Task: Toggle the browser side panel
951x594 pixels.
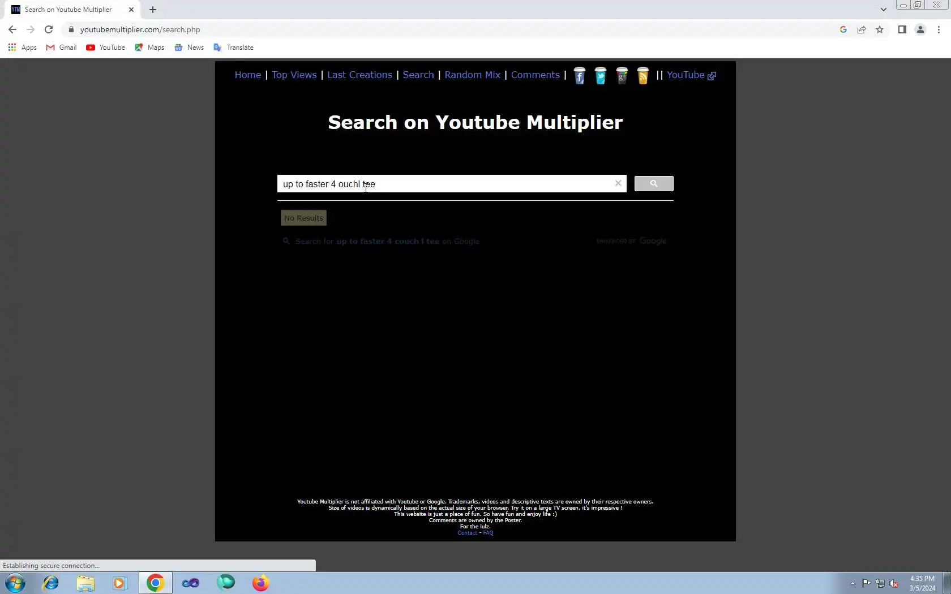Action: click(902, 29)
